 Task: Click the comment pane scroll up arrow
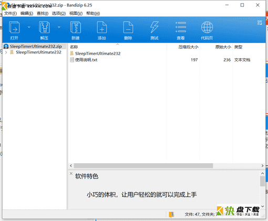[x=262, y=173]
